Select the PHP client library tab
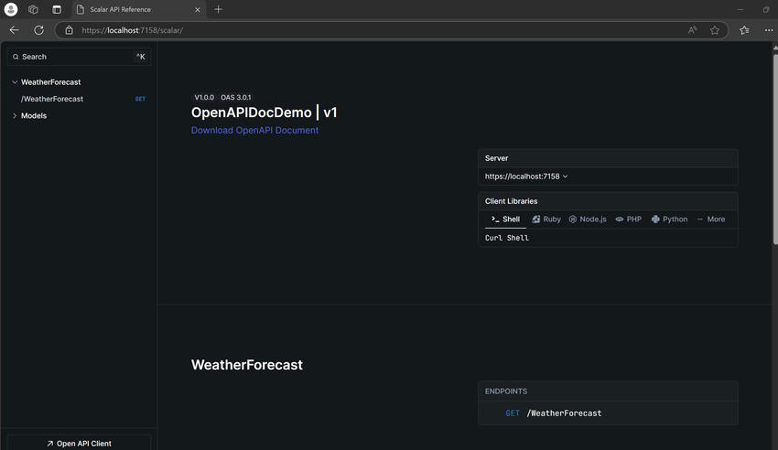The width and height of the screenshot is (778, 450). click(628, 219)
